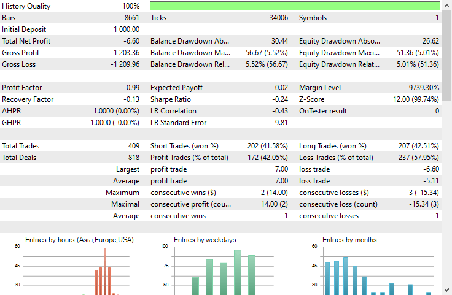Click the Gross Profit value 1 203.36
The width and height of the screenshot is (452, 295).
(x=127, y=53)
